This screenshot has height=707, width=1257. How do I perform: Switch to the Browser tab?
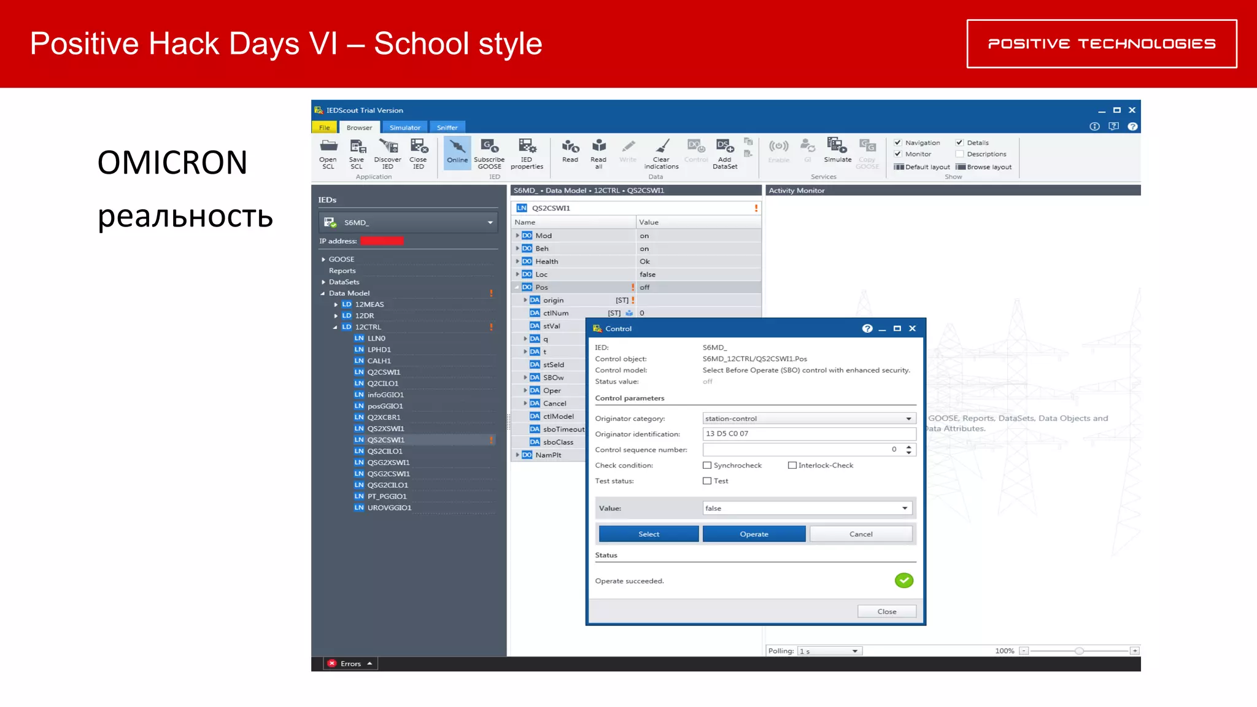(359, 128)
